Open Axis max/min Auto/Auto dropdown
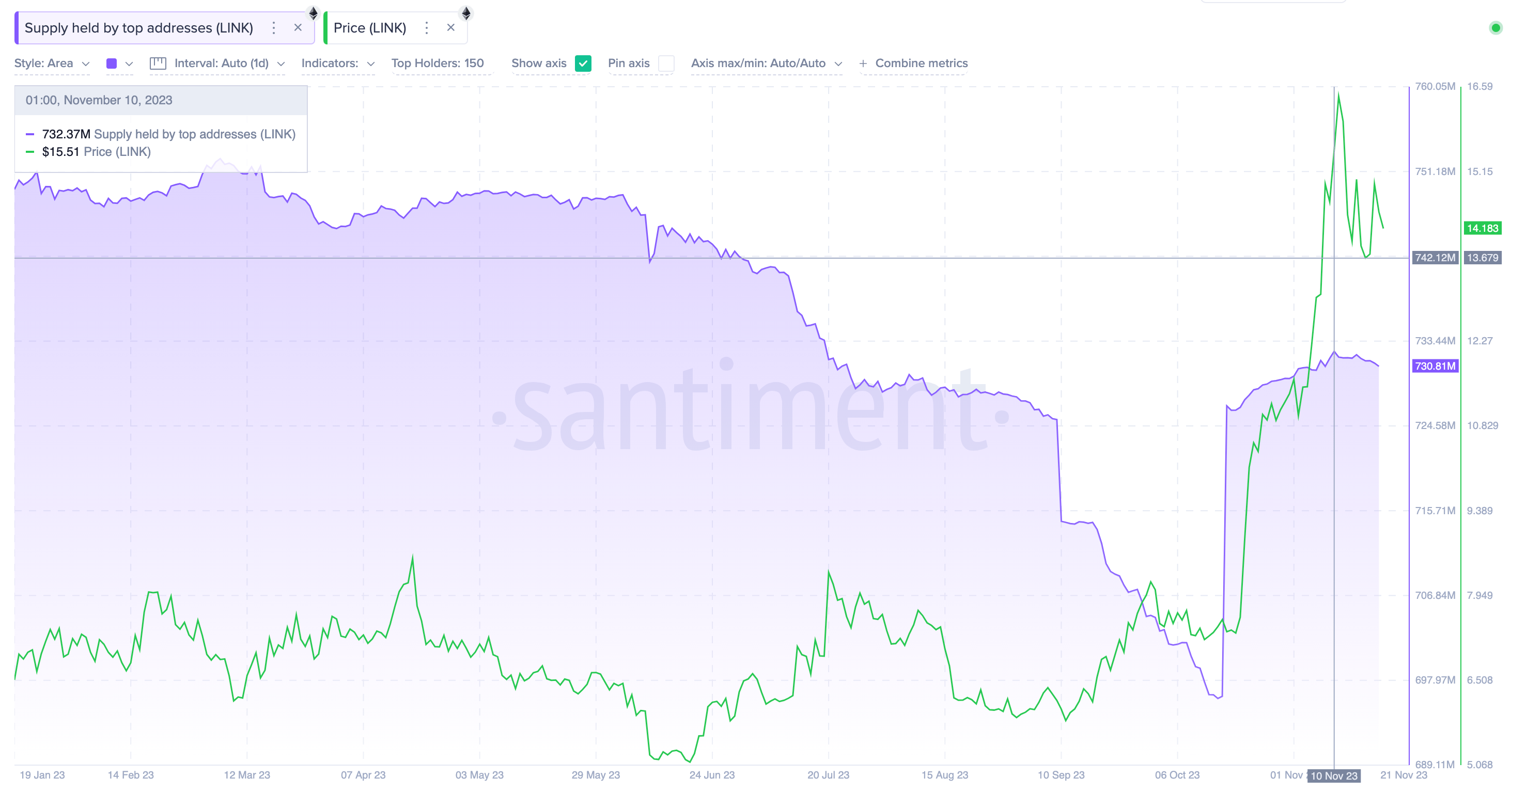1527x793 pixels. [766, 64]
